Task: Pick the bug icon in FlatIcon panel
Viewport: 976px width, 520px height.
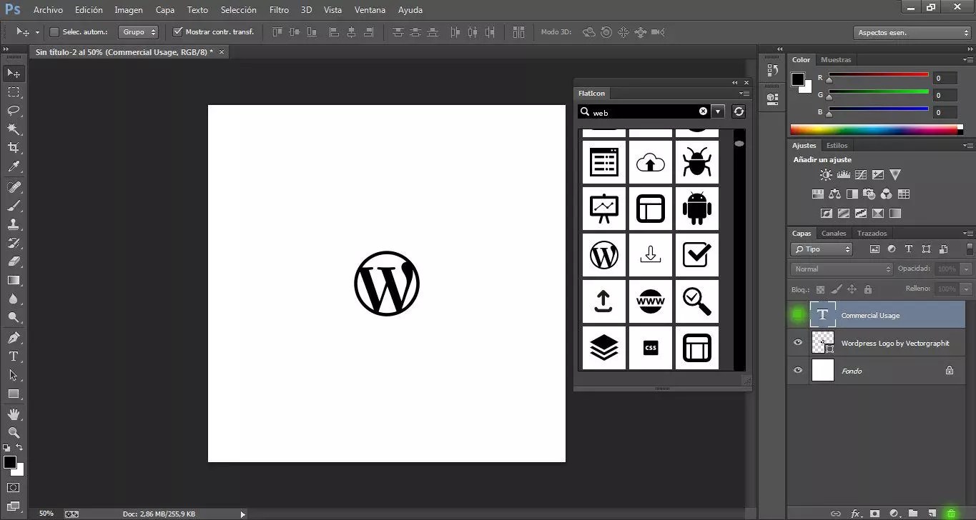Action: 696,162
